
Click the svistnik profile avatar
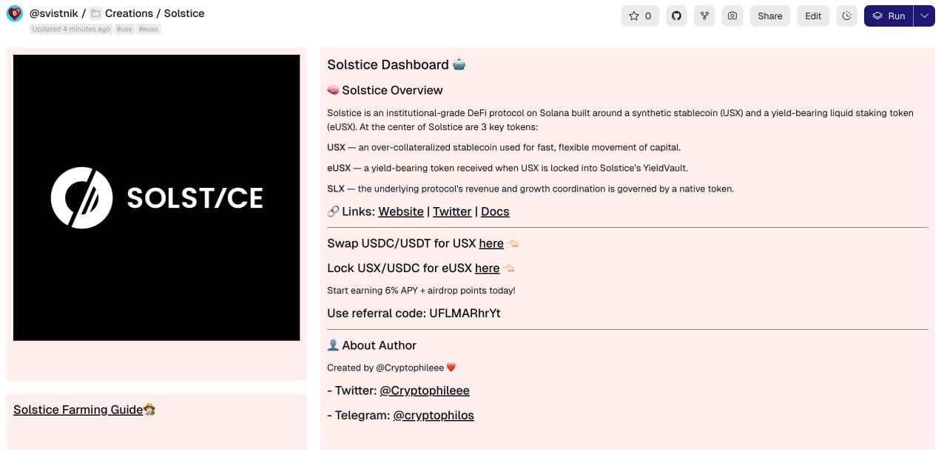tap(15, 14)
